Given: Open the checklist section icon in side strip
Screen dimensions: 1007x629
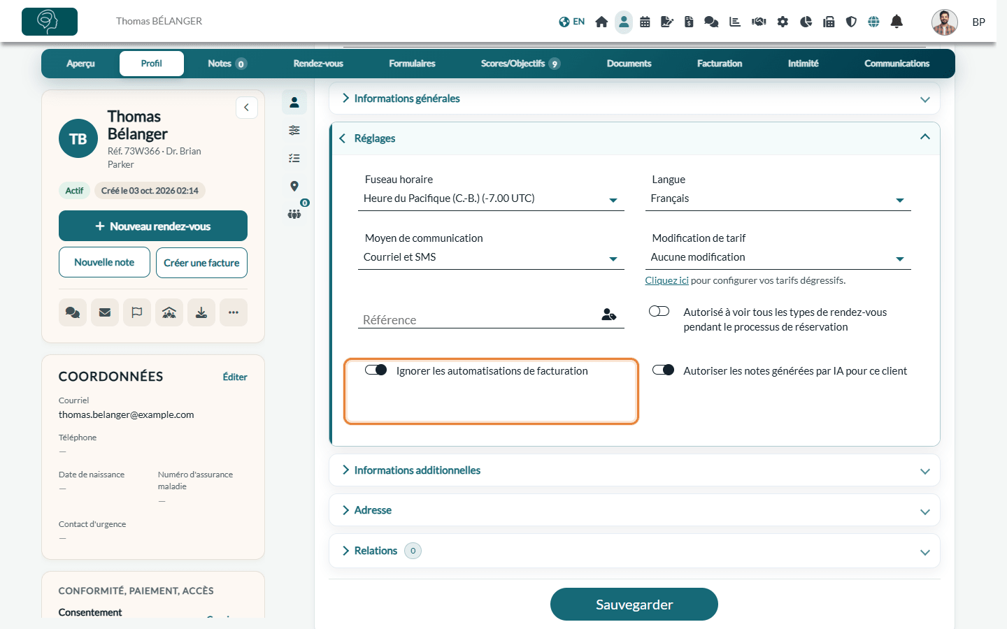Looking at the screenshot, I should click(x=294, y=158).
